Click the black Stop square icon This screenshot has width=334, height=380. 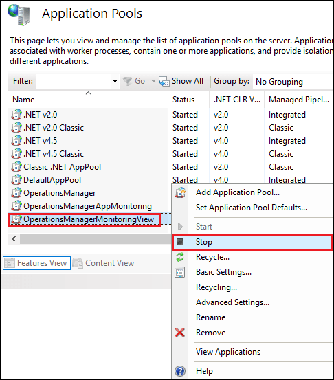[x=180, y=242]
